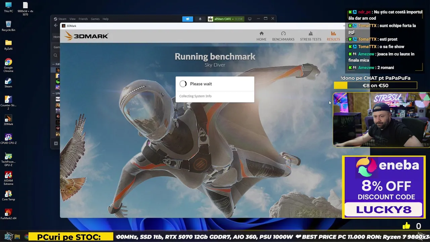
Task: Expand the allStars CAFE account dropdown
Action: point(225,19)
